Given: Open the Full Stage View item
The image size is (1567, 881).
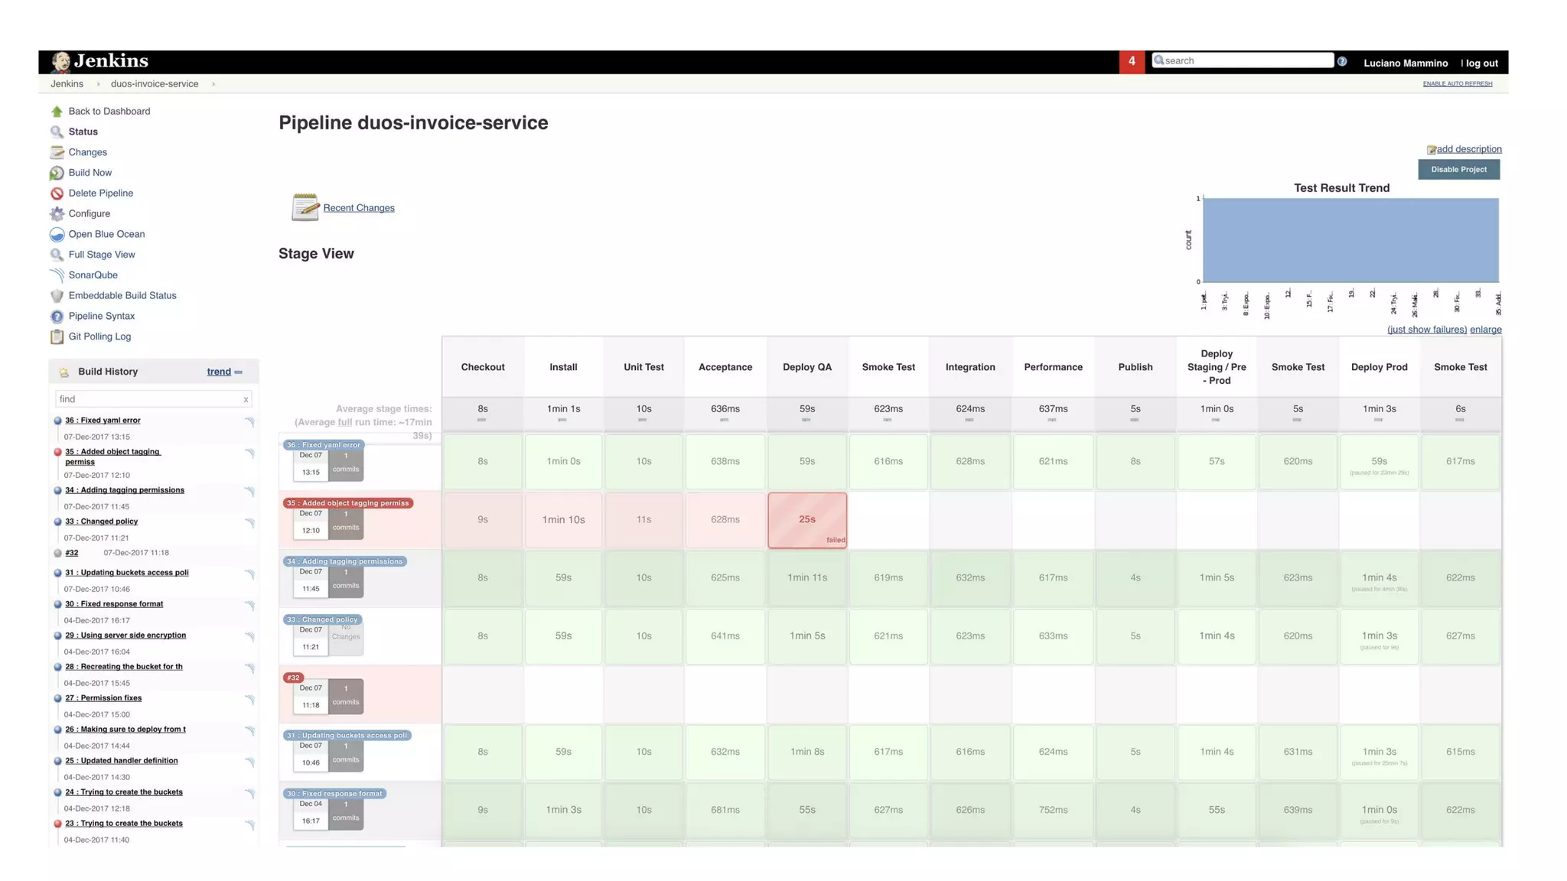Looking at the screenshot, I should point(101,255).
